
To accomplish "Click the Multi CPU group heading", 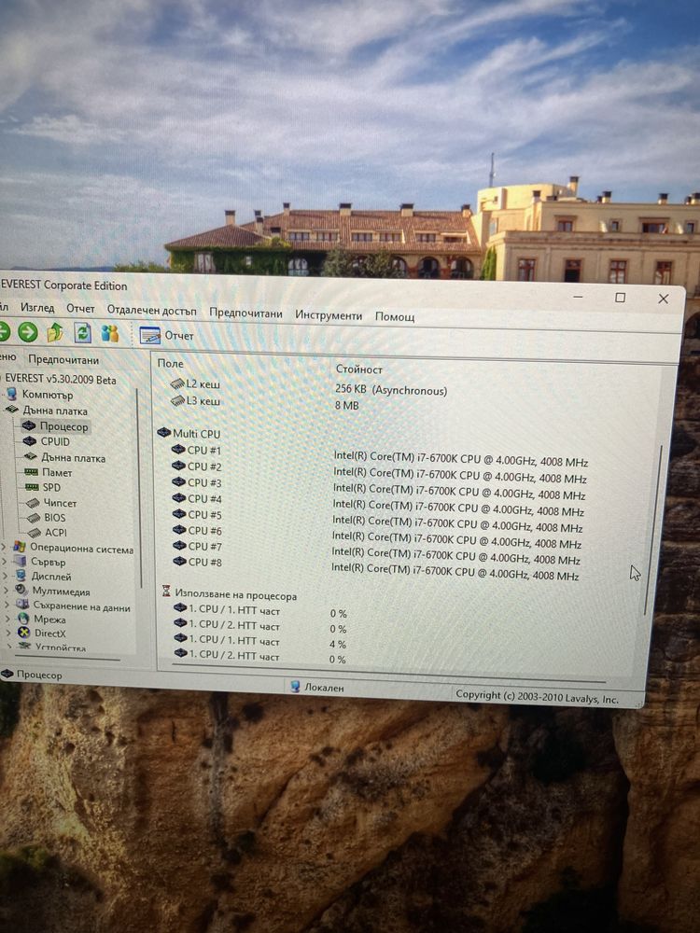I will [x=189, y=433].
